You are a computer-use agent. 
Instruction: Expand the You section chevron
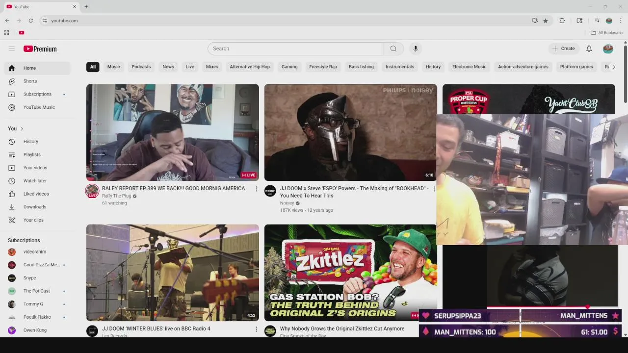(22, 128)
